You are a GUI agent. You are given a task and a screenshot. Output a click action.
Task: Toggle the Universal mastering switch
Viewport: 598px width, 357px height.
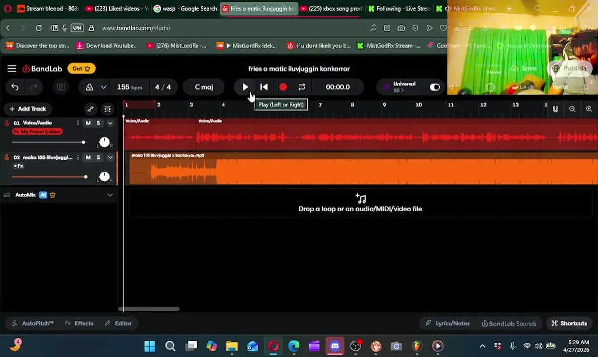pos(435,87)
